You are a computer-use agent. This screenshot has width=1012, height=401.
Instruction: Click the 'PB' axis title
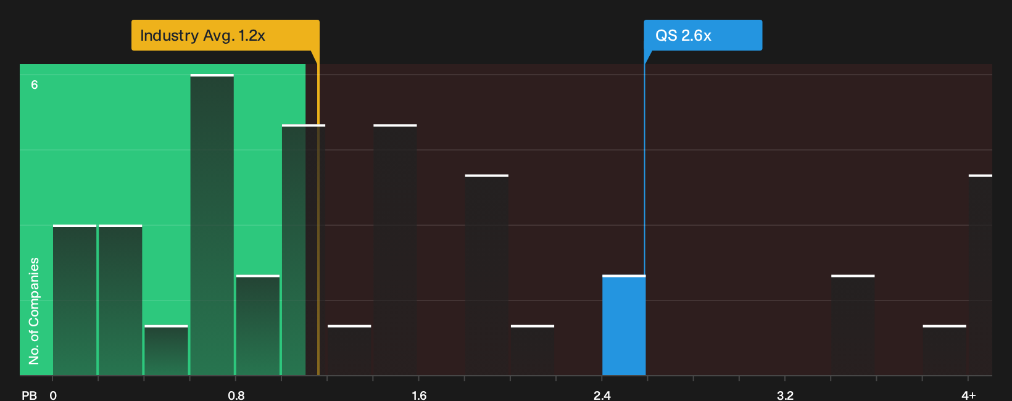[x=29, y=395]
